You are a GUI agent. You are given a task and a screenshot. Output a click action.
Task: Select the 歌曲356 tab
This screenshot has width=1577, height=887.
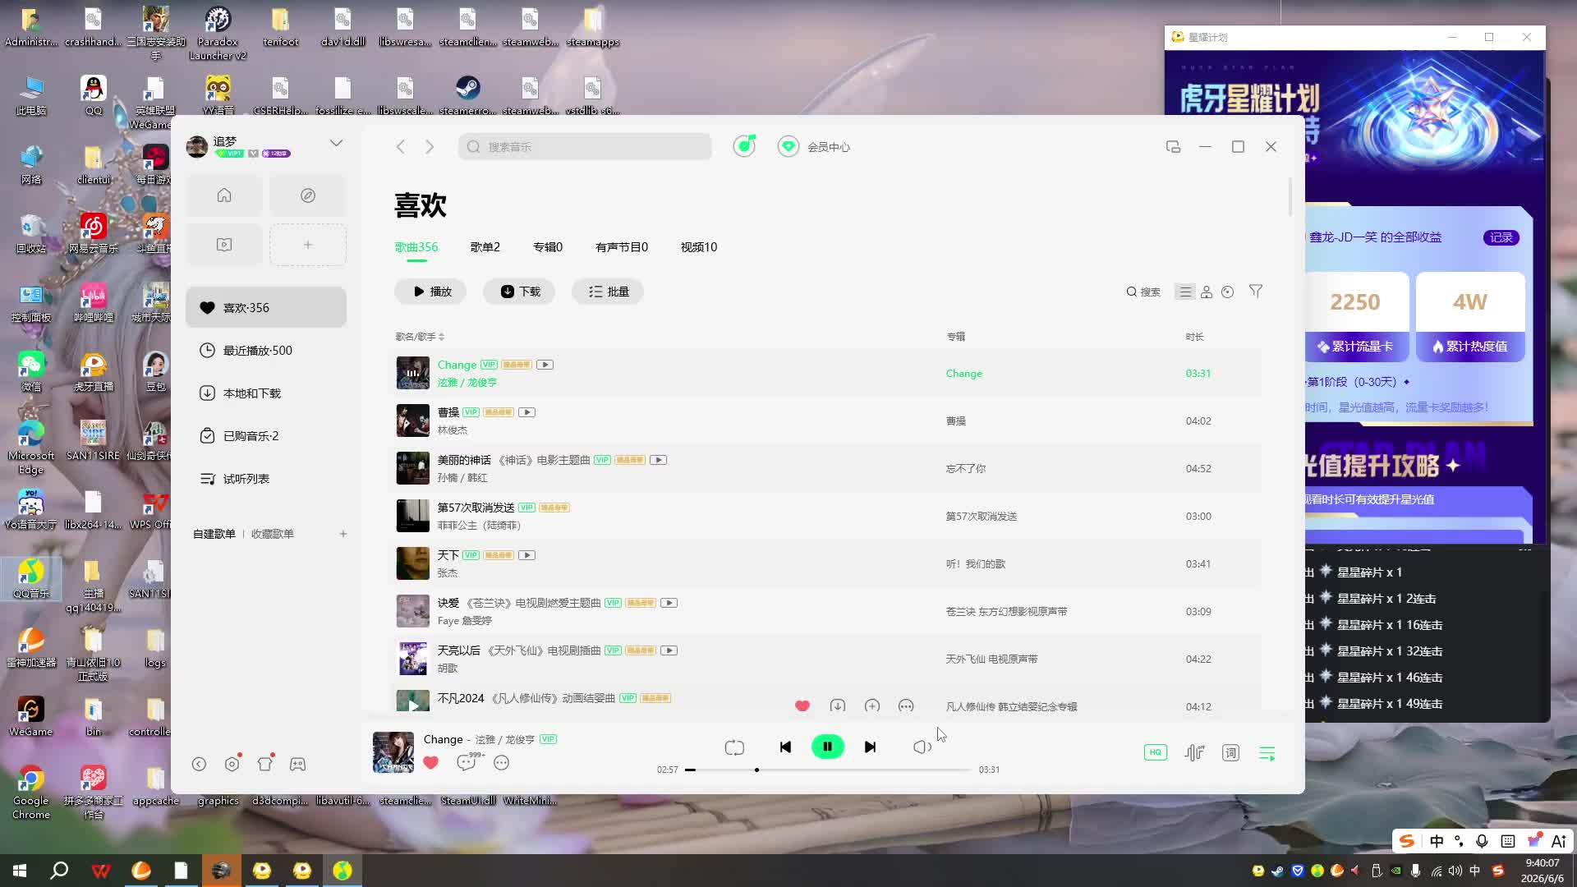click(416, 247)
